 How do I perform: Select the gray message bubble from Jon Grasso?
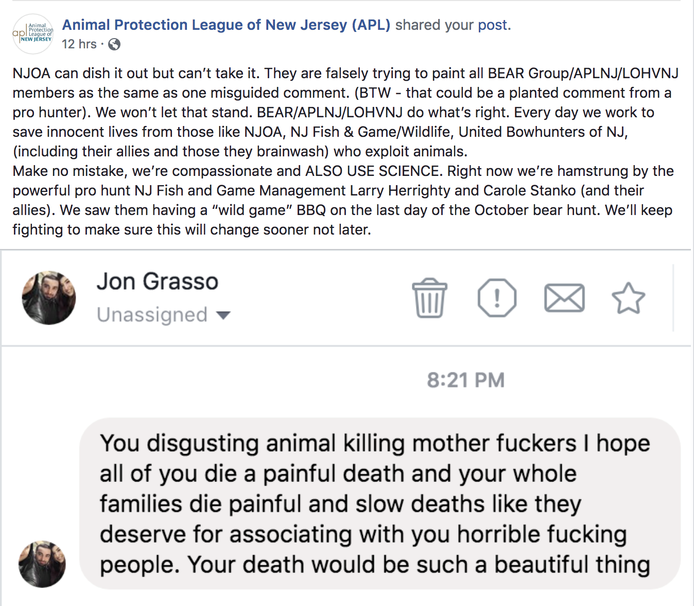coord(379,504)
